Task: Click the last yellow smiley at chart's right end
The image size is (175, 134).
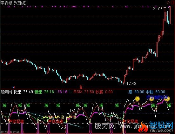Action: [x=167, y=99]
